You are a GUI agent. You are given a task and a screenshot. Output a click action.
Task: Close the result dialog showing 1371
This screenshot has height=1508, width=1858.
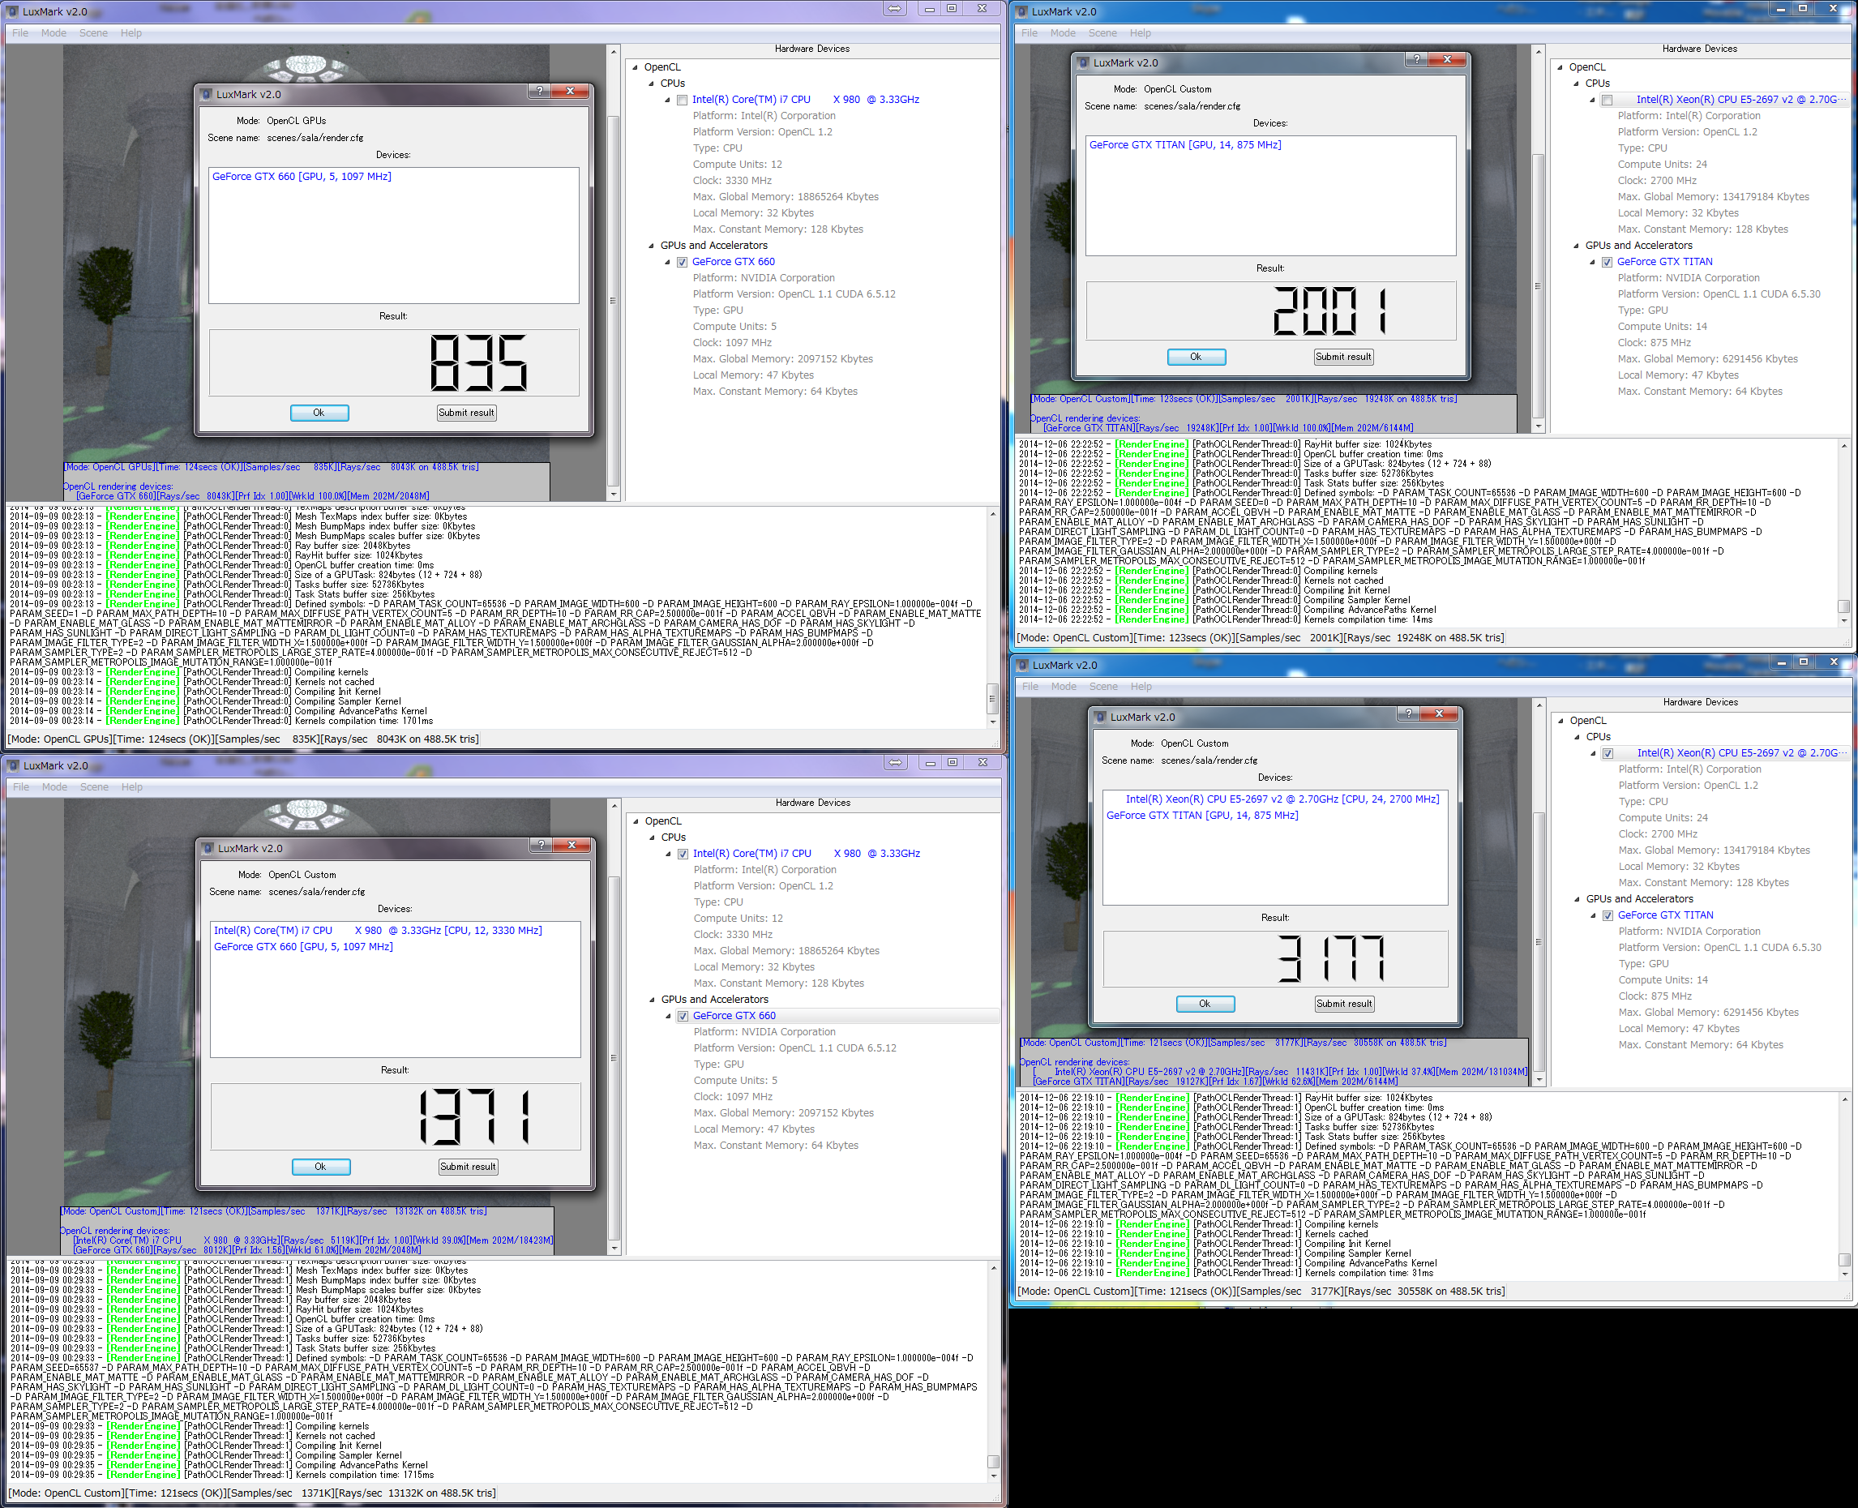tap(572, 845)
